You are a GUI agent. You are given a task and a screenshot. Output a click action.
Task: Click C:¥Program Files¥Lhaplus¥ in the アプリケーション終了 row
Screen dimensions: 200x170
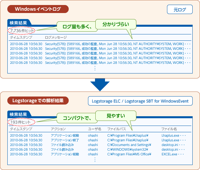[x=128, y=140]
